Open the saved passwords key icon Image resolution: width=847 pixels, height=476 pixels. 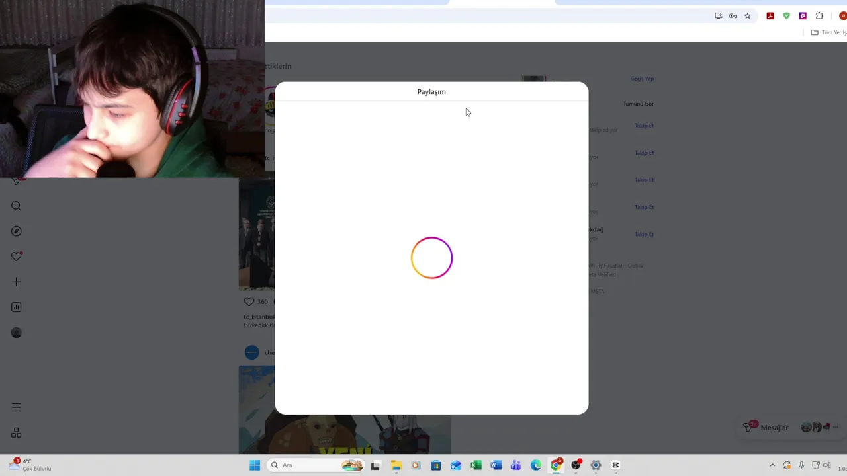click(x=733, y=16)
